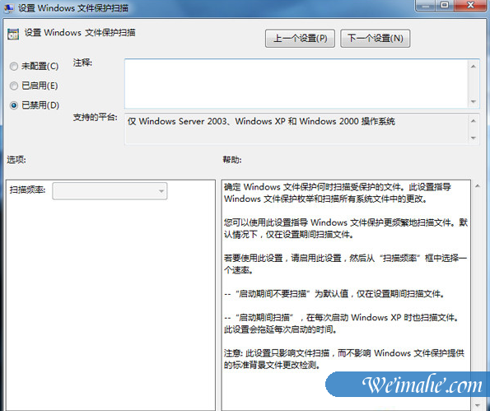The width and height of the screenshot is (490, 411).
Task: Click the window title bar app icon
Action: point(8,7)
